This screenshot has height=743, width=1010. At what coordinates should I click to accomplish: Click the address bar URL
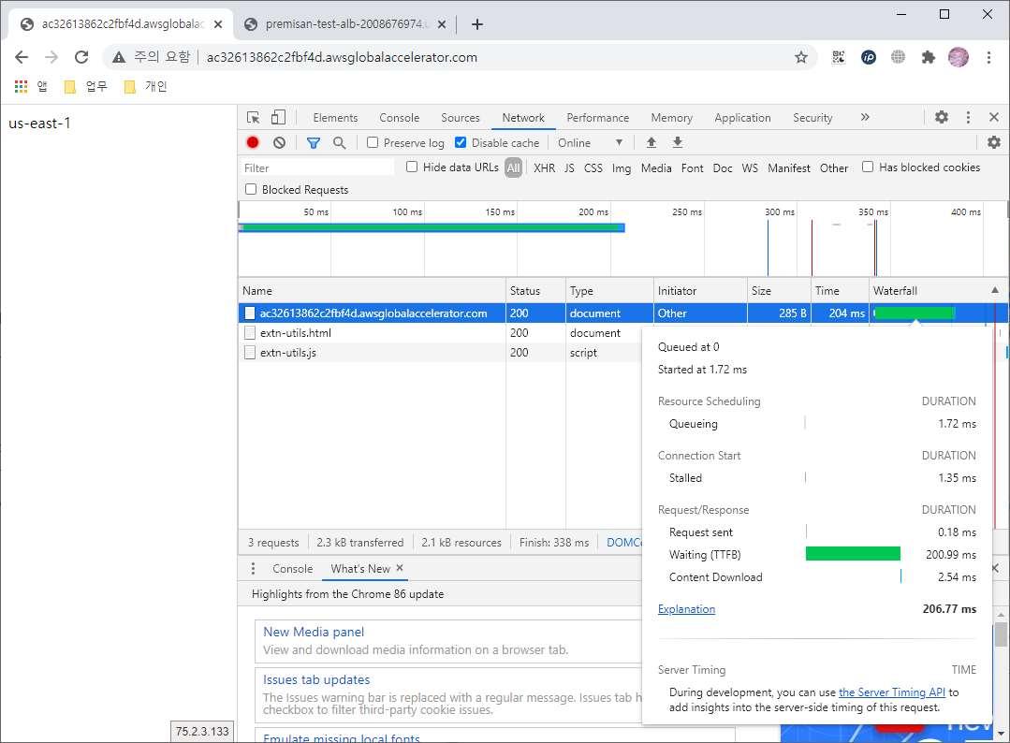342,57
